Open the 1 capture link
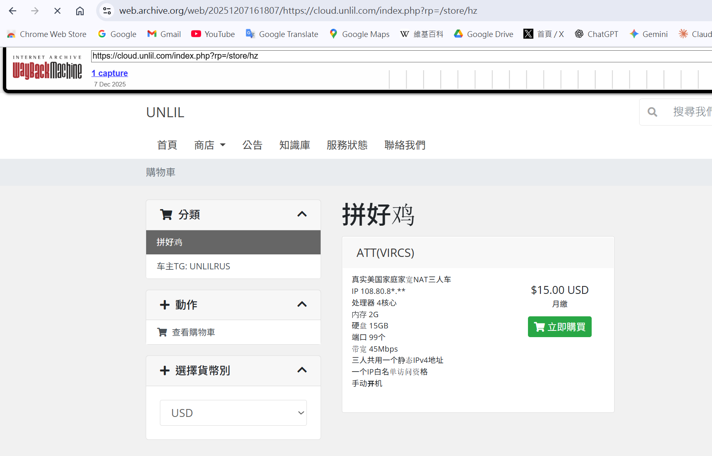The height and width of the screenshot is (456, 712). click(x=110, y=73)
